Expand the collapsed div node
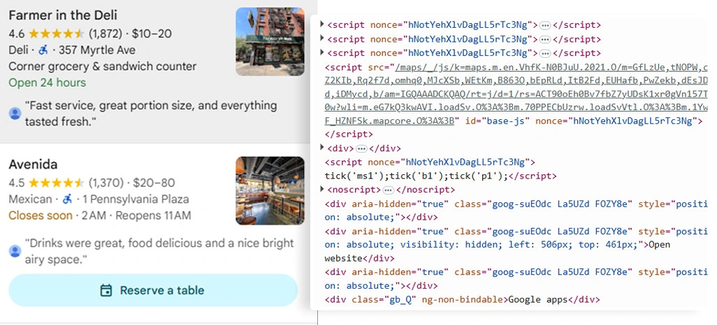 [x=322, y=148]
